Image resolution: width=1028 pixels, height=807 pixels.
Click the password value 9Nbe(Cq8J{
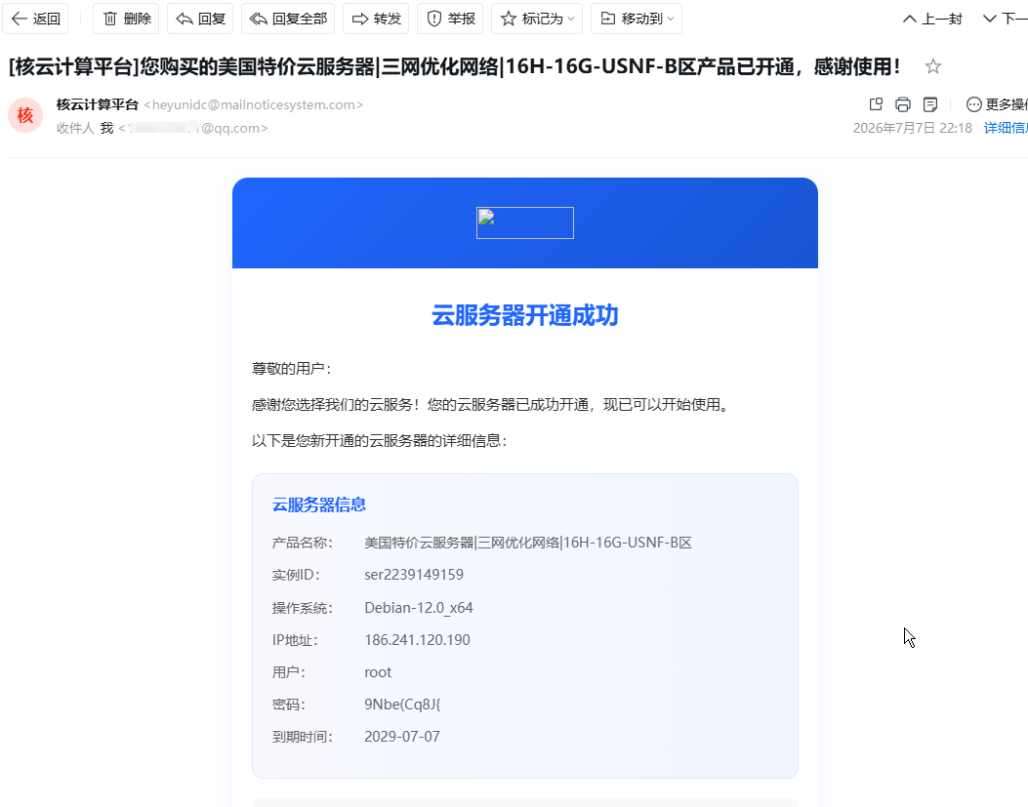402,705
